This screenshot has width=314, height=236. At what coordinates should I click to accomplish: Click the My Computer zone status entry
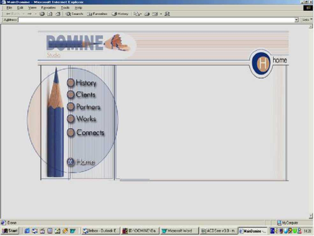pyautogui.click(x=288, y=223)
